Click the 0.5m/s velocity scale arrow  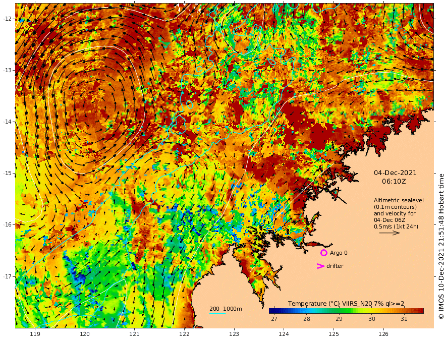[390, 233]
